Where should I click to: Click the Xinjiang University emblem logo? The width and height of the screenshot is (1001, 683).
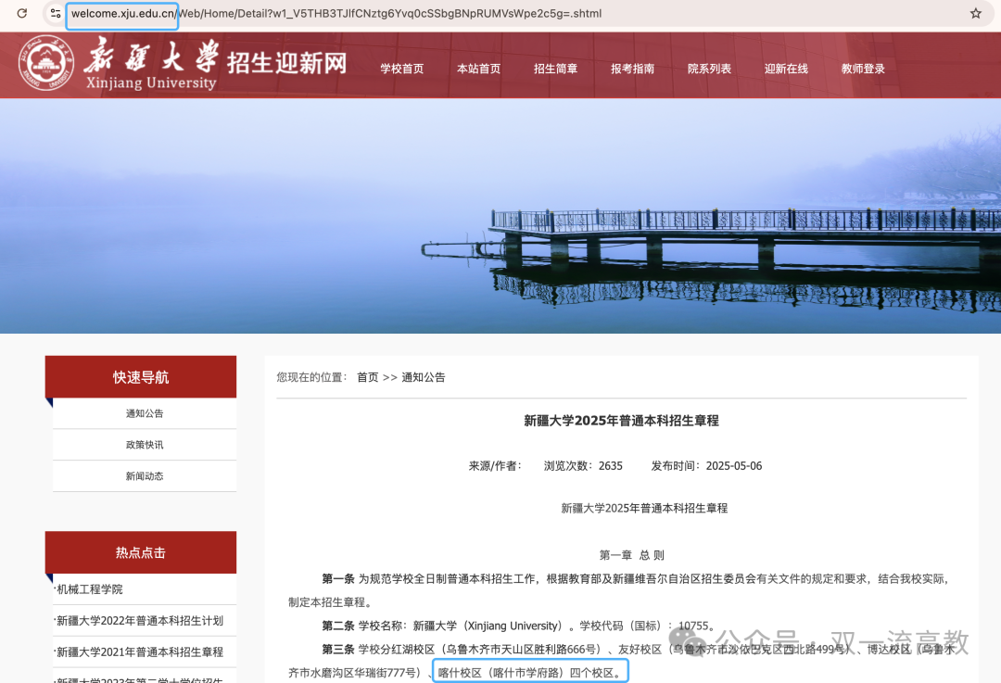(45, 65)
